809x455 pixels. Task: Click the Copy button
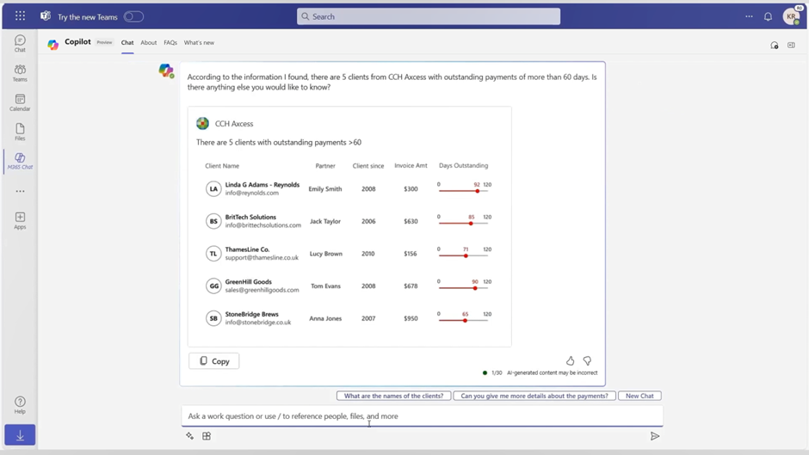pyautogui.click(x=213, y=361)
